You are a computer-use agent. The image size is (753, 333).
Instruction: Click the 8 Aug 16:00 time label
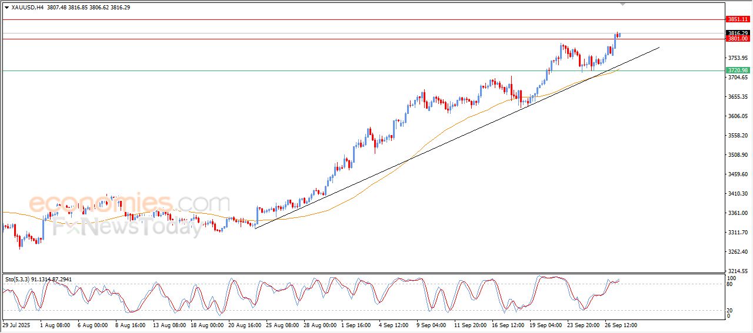coord(131,324)
